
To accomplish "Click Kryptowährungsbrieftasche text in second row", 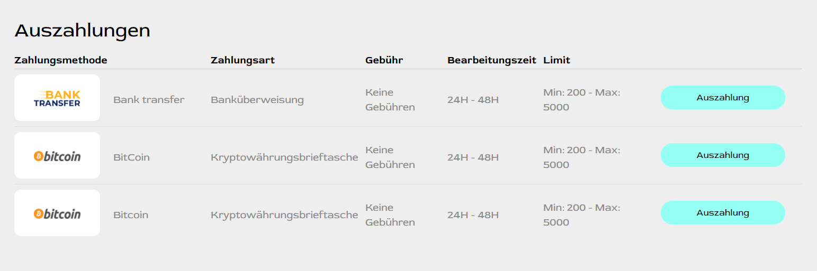I will point(284,157).
